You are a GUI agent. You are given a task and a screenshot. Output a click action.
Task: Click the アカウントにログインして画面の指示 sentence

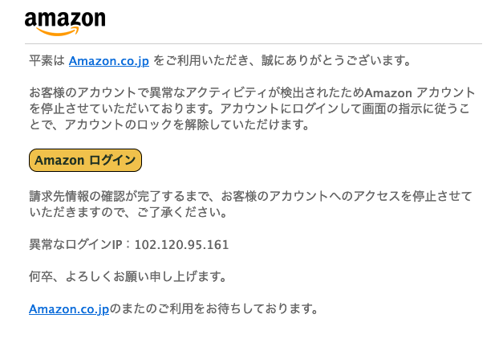pos(345,108)
